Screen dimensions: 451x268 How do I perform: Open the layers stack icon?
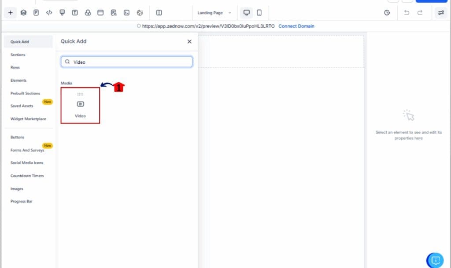23,13
